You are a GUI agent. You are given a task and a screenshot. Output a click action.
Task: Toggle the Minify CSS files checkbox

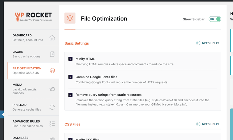70,139
